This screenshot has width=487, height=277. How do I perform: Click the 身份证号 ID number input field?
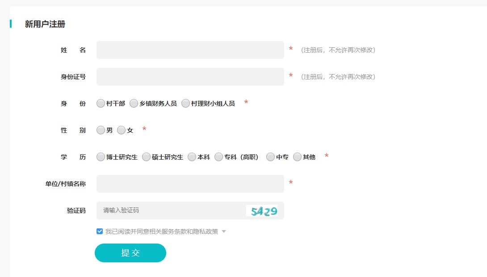click(190, 77)
